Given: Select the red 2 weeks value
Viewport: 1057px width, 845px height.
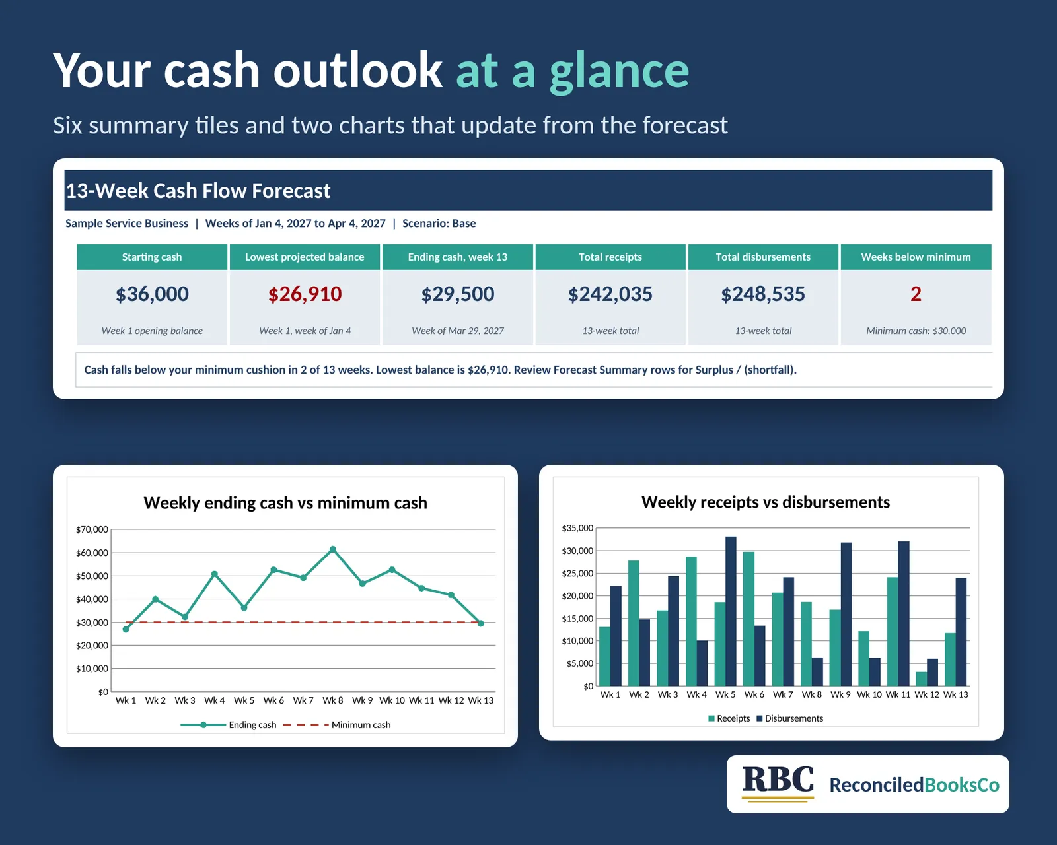Looking at the screenshot, I should [916, 294].
